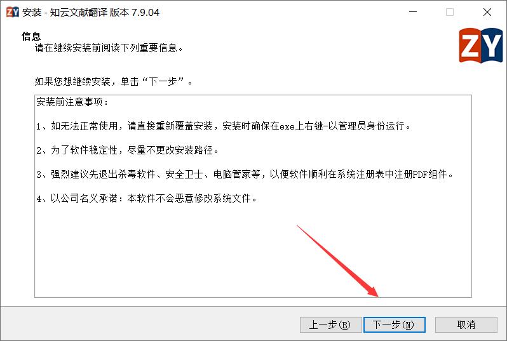Click note 2 about not changing the install path

coord(128,150)
